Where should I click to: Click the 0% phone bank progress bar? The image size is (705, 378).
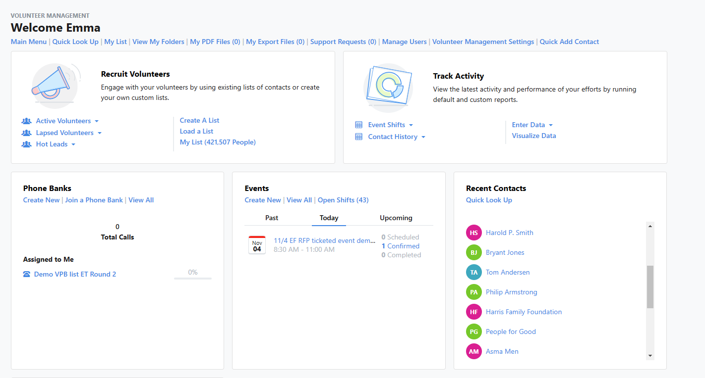pos(192,278)
